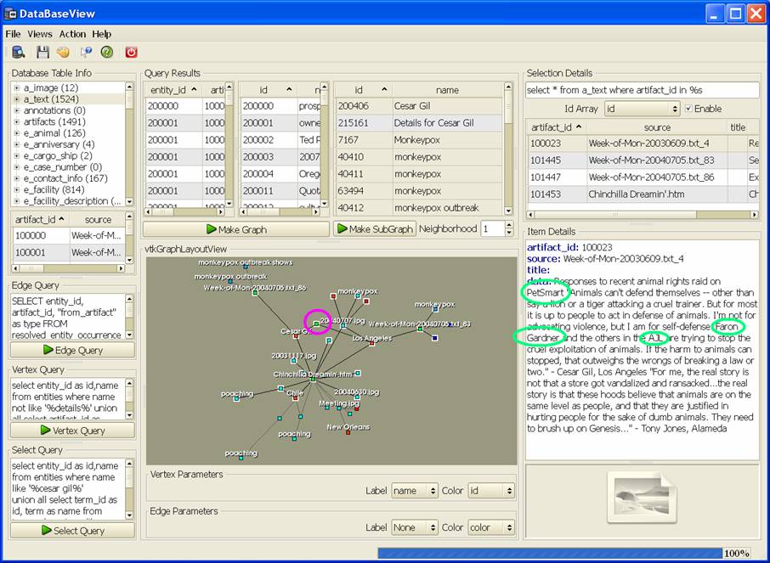Click the Neighborhood stepper arrows
This screenshot has width=770, height=563.
point(509,229)
